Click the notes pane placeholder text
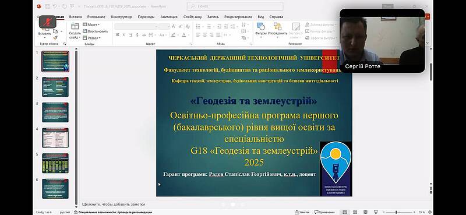This screenshot has height=215, width=466. (x=114, y=205)
